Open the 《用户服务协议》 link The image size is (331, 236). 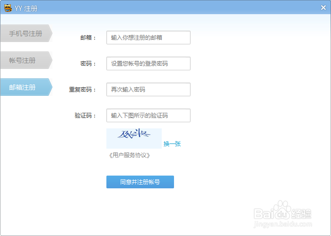point(130,155)
